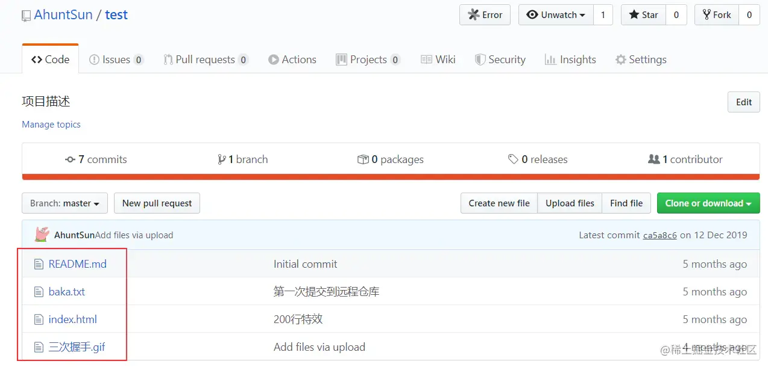This screenshot has width=768, height=367.
Task: View the stargazers count 0
Action: [676, 15]
